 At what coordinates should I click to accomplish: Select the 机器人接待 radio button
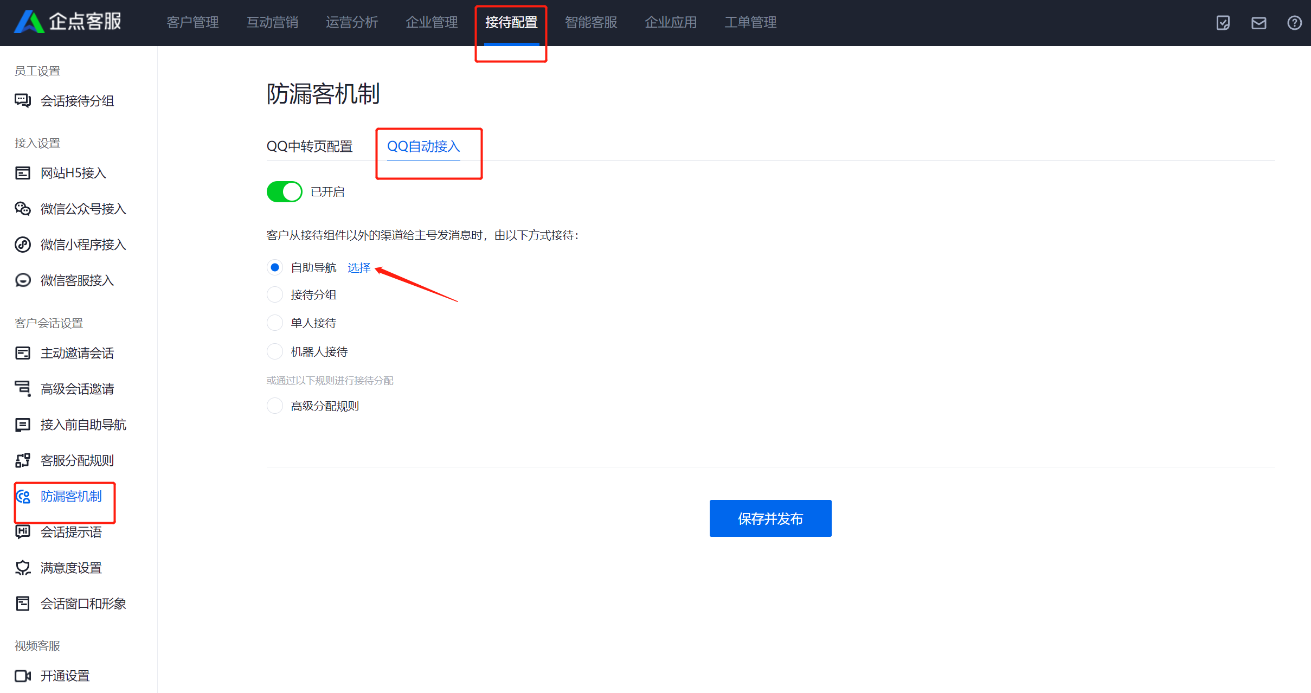pyautogui.click(x=275, y=351)
